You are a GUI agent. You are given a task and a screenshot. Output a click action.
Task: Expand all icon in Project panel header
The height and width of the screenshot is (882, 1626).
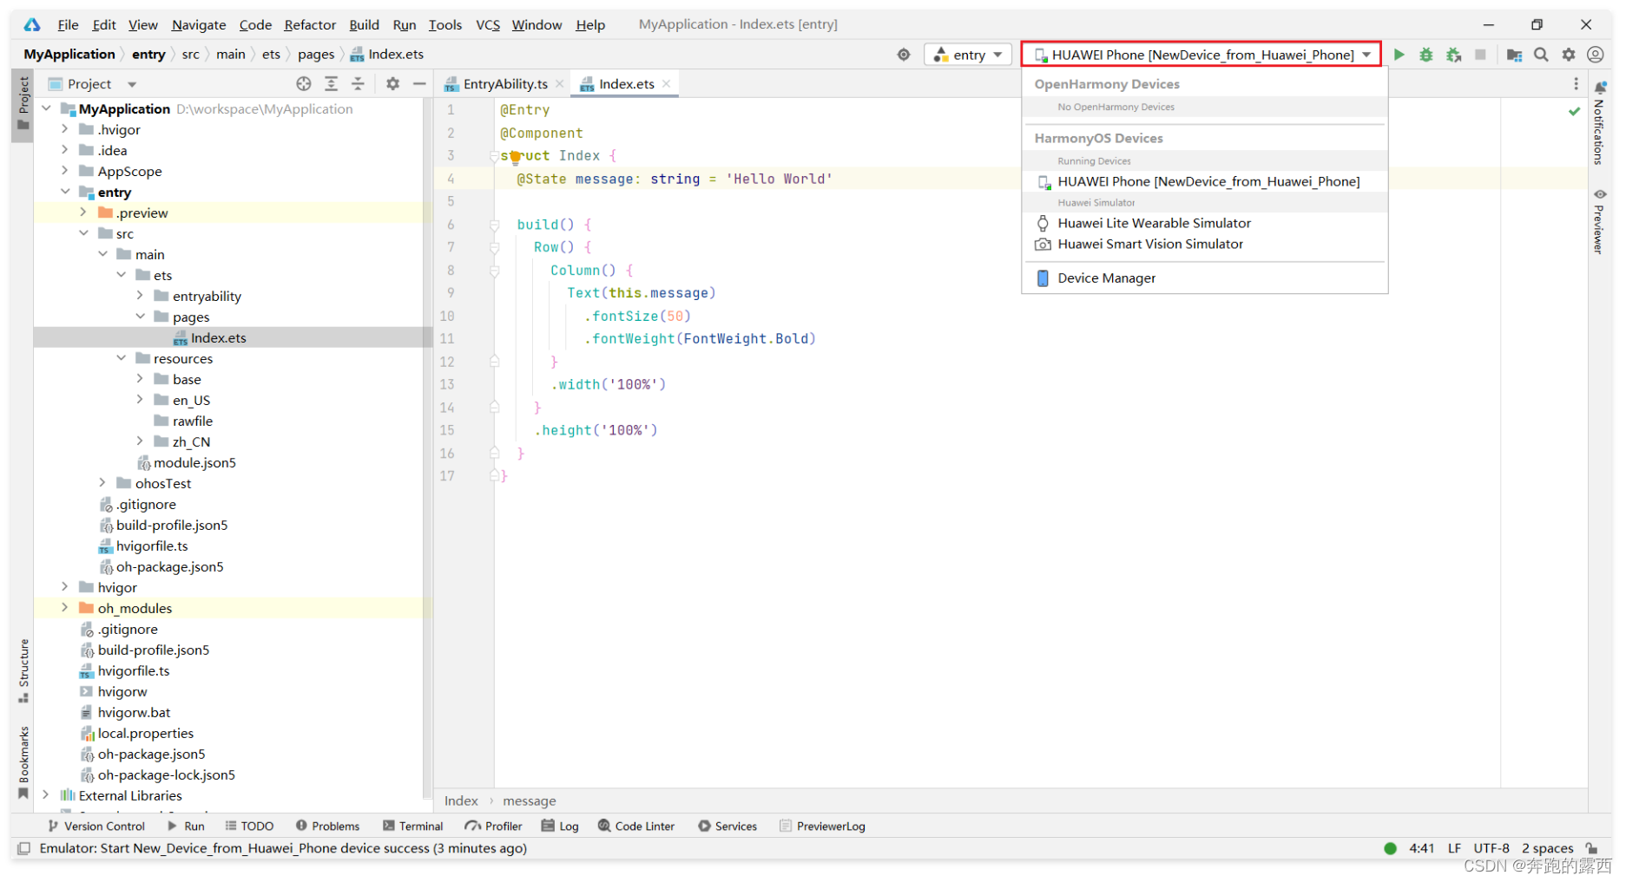pyautogui.click(x=331, y=84)
